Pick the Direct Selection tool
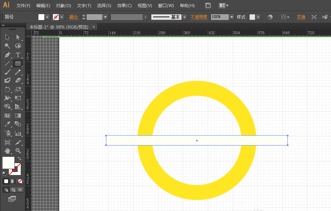This screenshot has height=211, width=331. click(18, 37)
